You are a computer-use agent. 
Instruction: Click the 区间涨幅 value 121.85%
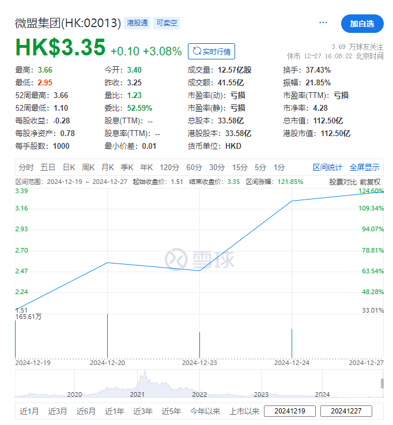click(x=290, y=182)
